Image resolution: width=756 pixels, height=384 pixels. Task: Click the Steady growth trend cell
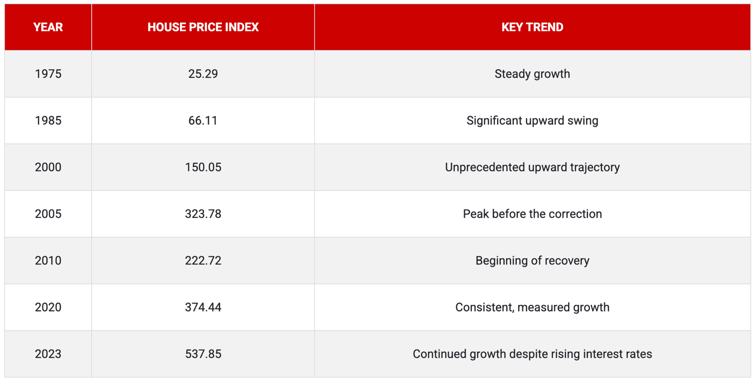pos(533,74)
